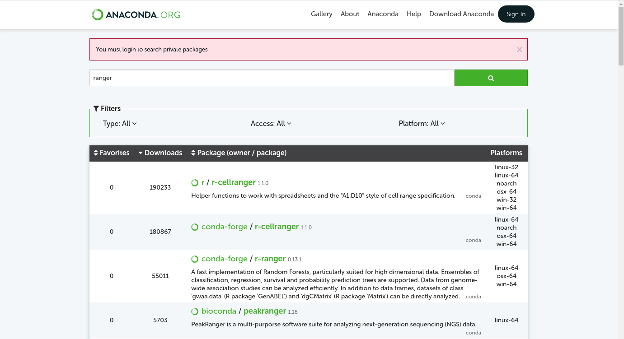Open the bioconda owner link

point(219,311)
